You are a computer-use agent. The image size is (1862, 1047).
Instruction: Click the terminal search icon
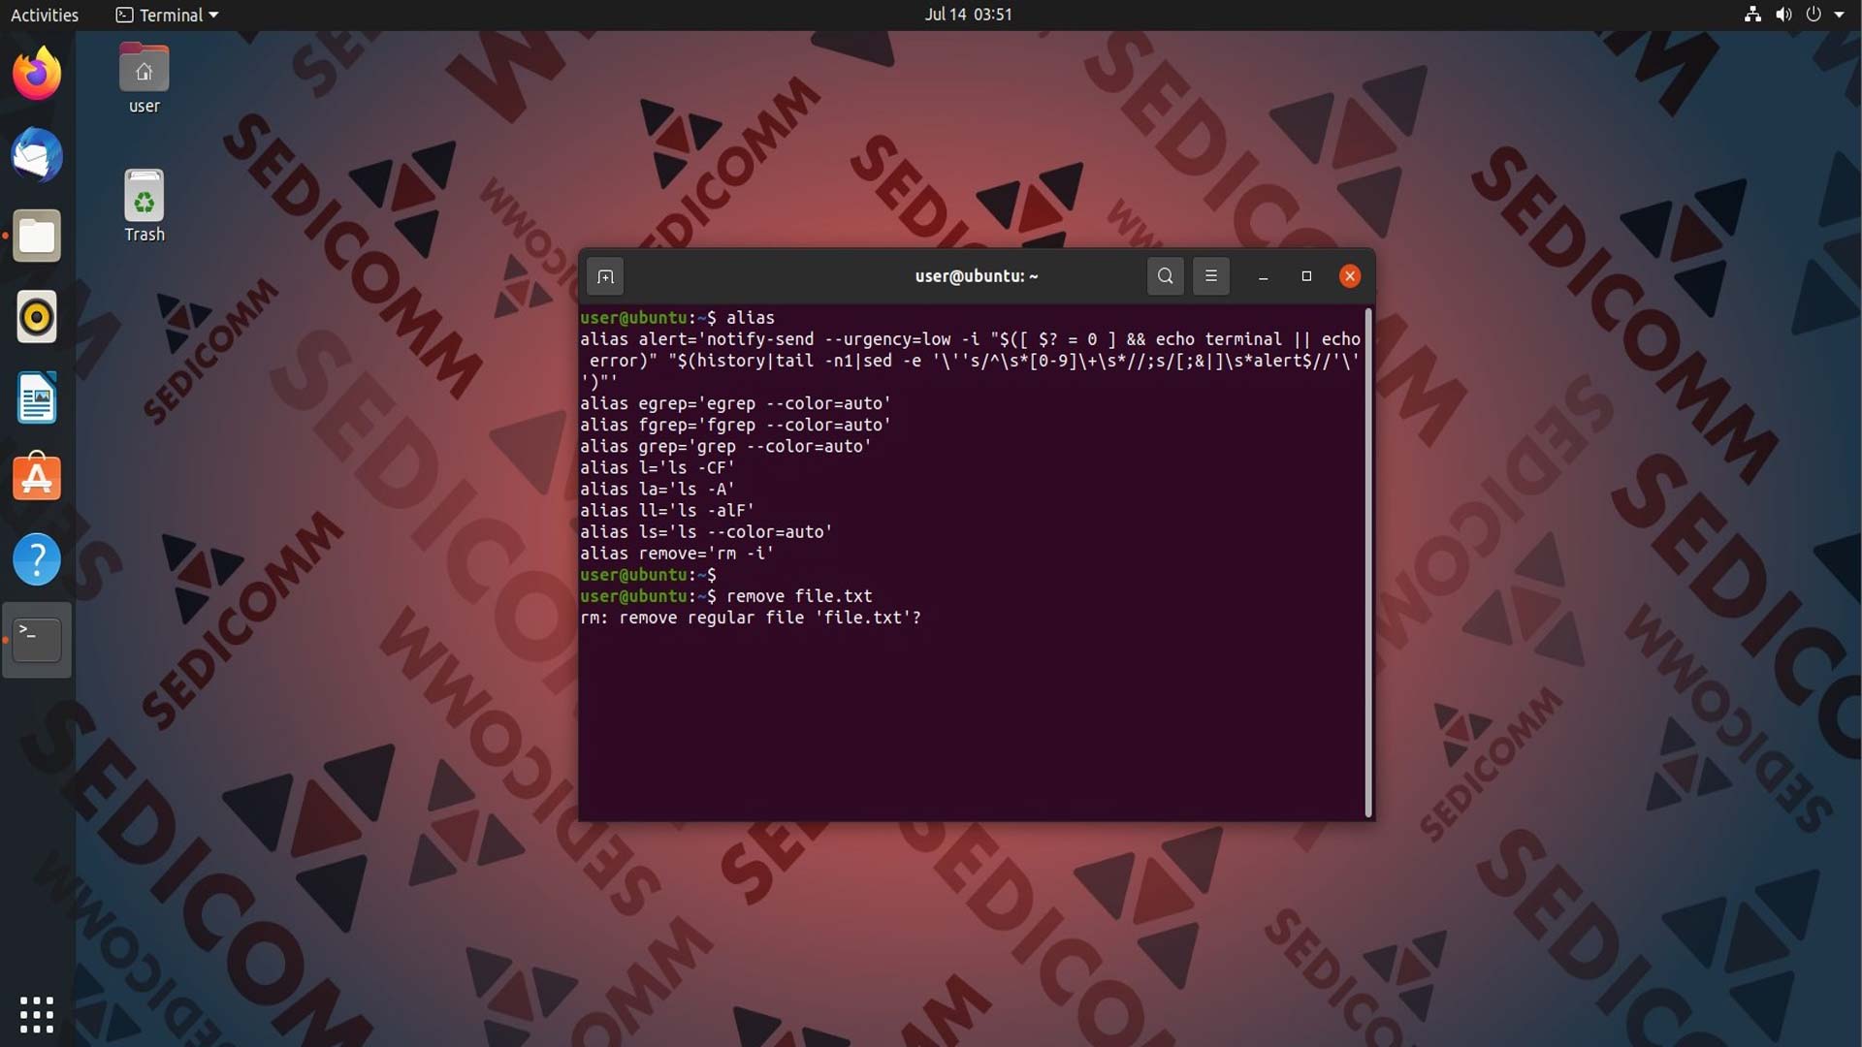click(1165, 276)
